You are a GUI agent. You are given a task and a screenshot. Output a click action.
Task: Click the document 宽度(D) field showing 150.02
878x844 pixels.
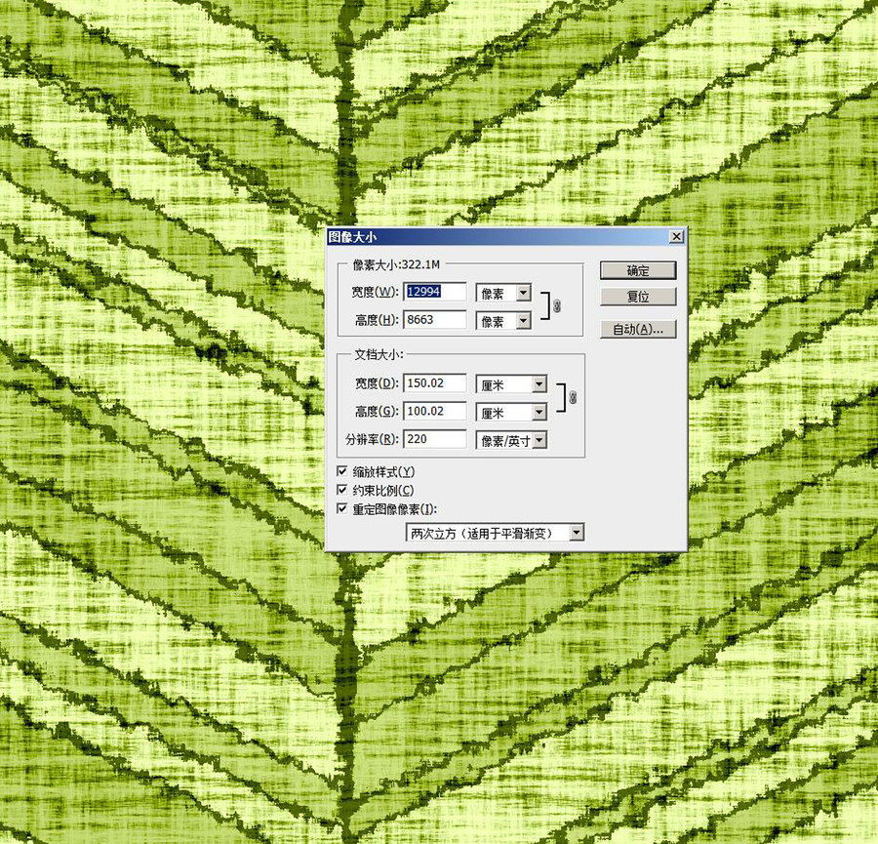434,383
